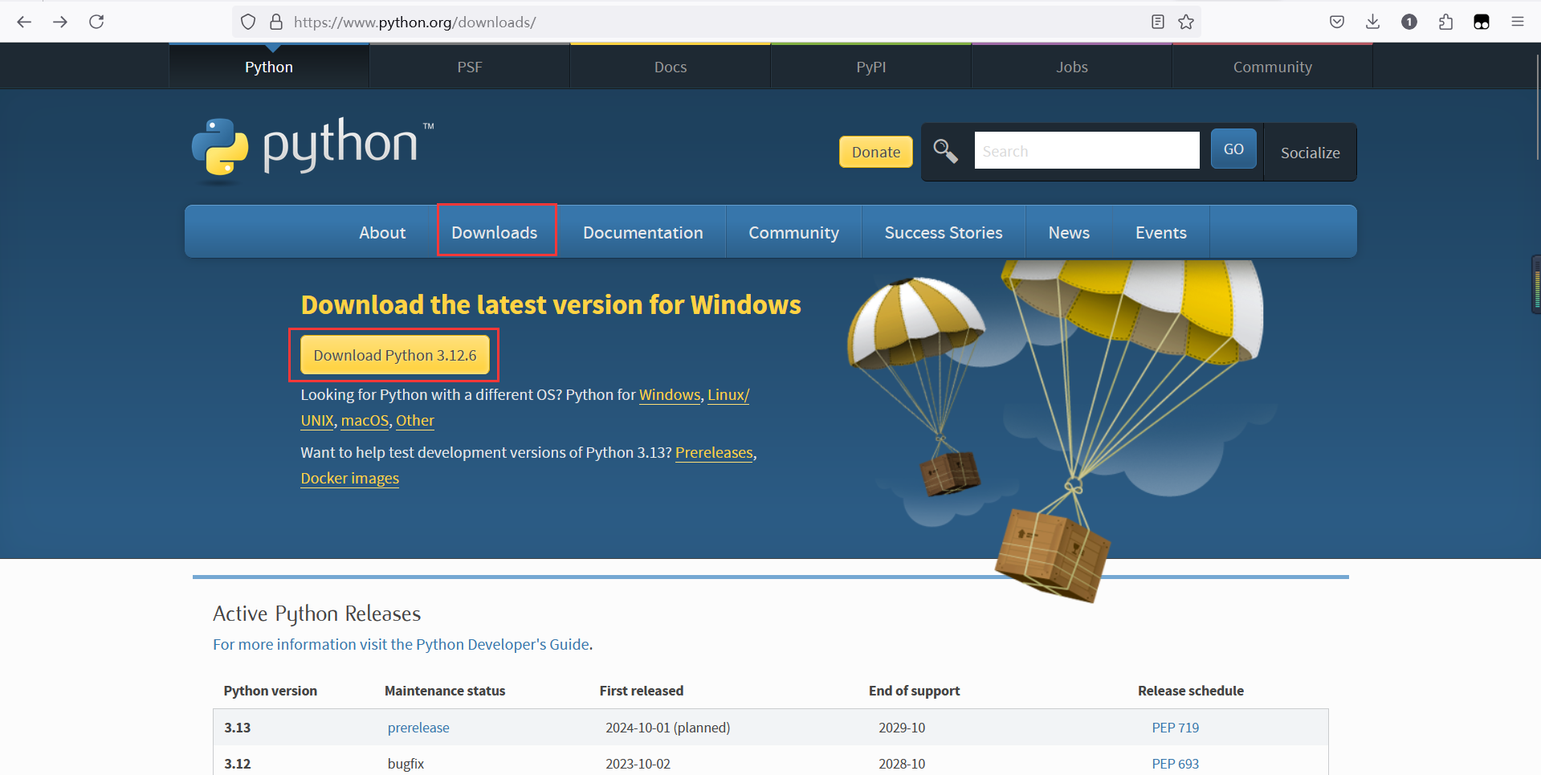Follow the Linux/UNIX link
Viewport: 1541px width, 775px height.
(728, 395)
